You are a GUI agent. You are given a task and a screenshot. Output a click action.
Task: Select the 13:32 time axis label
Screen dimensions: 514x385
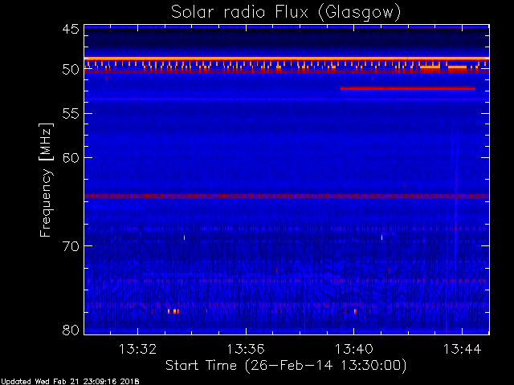[x=137, y=349]
